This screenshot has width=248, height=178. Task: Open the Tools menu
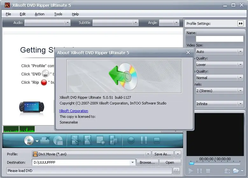point(58,14)
